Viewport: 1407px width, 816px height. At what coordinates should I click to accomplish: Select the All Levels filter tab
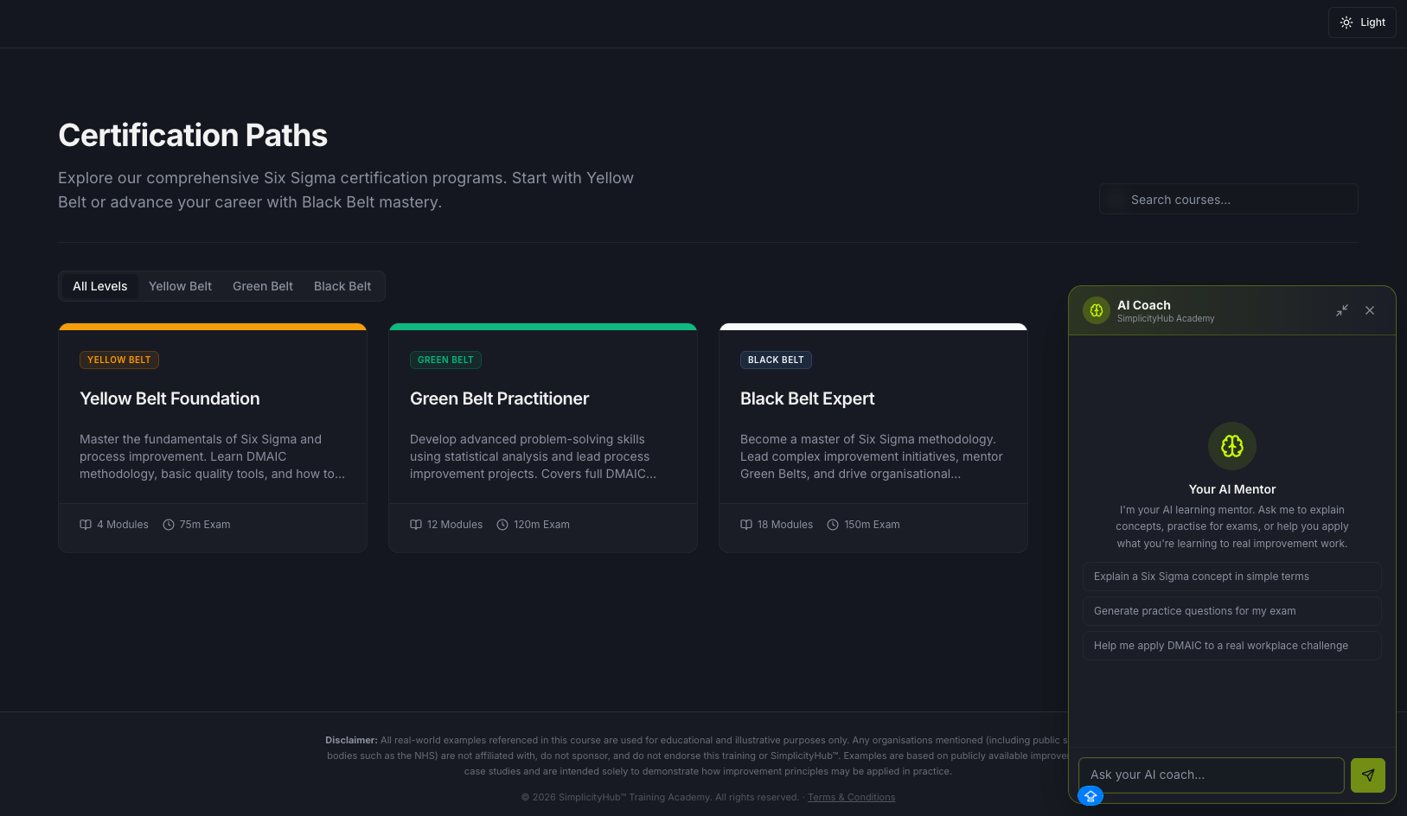(99, 286)
